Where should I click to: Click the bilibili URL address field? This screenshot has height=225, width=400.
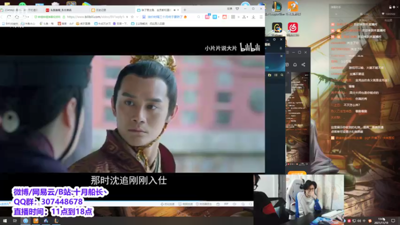pyautogui.click(x=95, y=17)
